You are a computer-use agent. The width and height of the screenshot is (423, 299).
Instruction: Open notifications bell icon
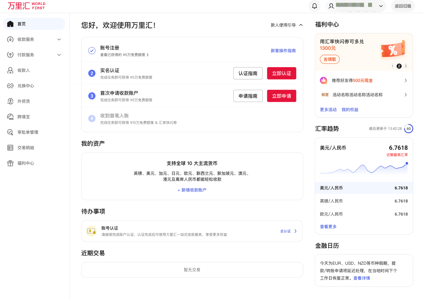click(314, 6)
